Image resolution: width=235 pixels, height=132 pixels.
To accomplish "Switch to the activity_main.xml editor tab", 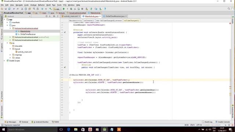I will pyautogui.click(x=71, y=16).
